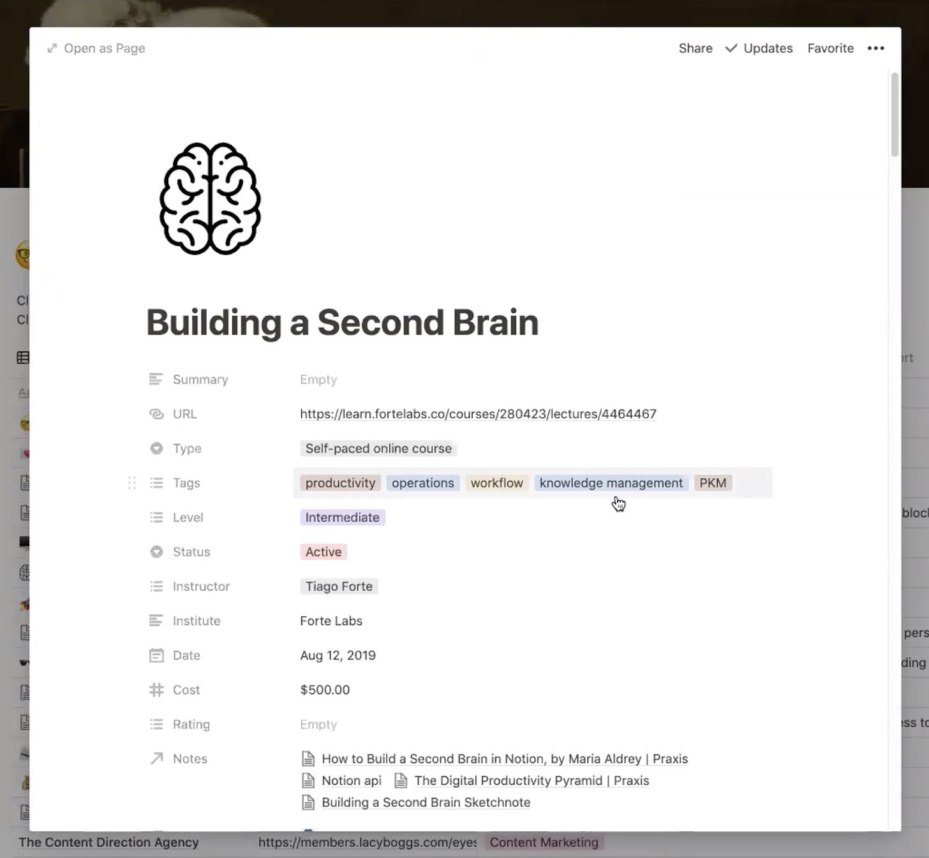
Task: Click the productivity tag
Action: click(340, 483)
